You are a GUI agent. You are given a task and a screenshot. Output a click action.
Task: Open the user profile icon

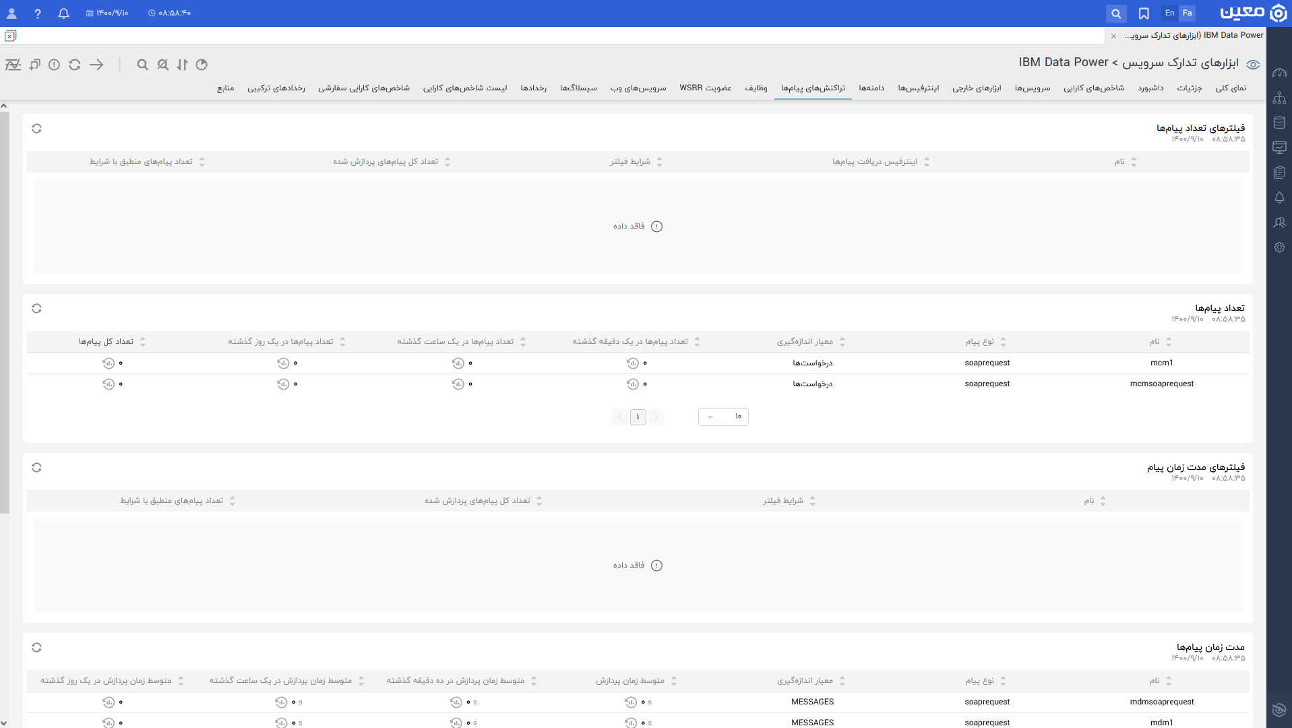click(11, 13)
